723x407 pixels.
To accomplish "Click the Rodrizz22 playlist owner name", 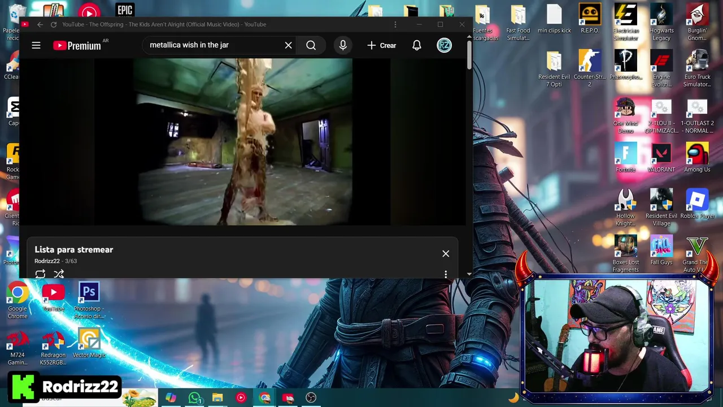I will click(x=47, y=261).
